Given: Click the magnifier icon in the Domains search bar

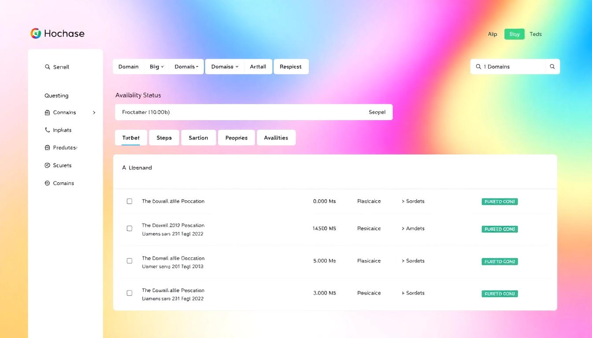Looking at the screenshot, I should [x=552, y=66].
